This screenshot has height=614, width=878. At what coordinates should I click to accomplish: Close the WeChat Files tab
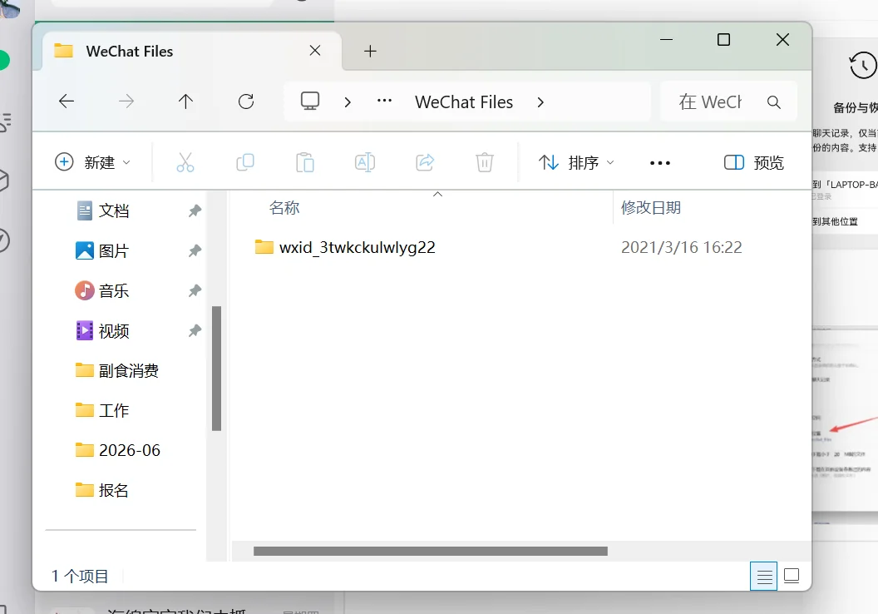(315, 51)
